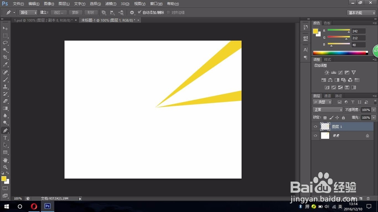This screenshot has width=378, height=212.
Task: Click the color spectrum ramp
Action: (x=341, y=53)
